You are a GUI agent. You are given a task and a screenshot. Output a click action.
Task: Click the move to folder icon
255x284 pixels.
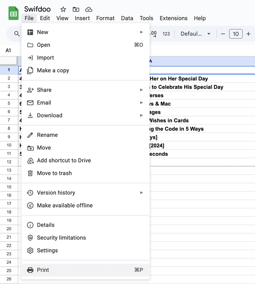[76, 9]
